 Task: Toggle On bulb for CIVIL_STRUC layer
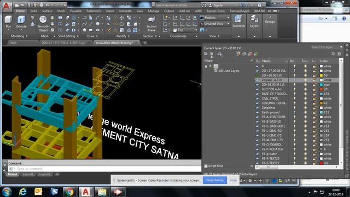pyautogui.click(x=294, y=99)
